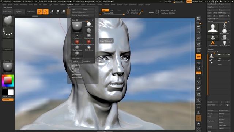Toggle the Transp transparency icon

[x=199, y=112]
